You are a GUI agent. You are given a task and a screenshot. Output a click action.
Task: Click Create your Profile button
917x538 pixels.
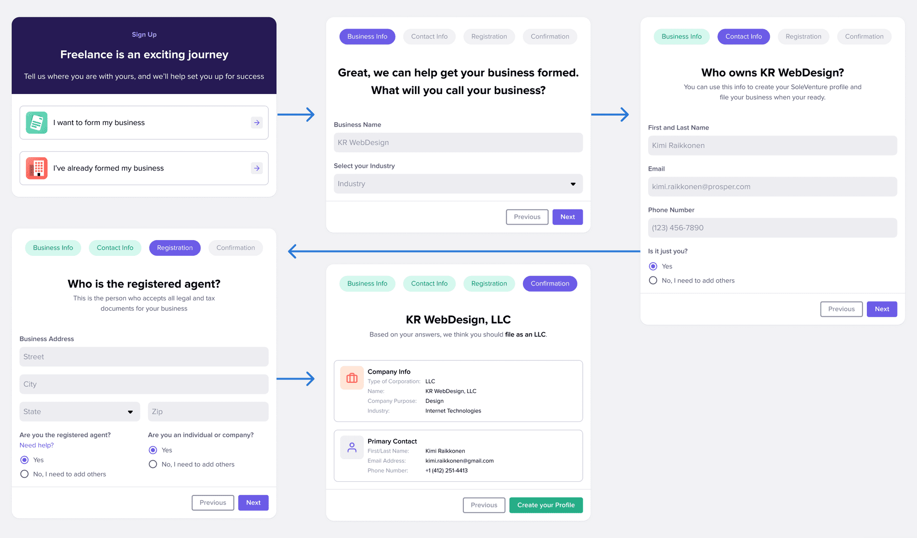tap(546, 505)
